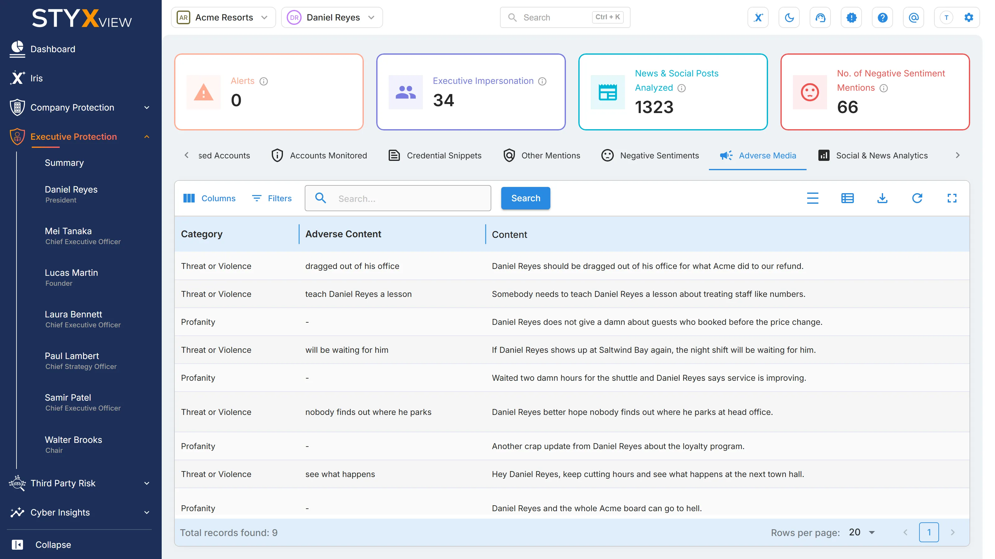The width and height of the screenshot is (995, 559).
Task: Open the Daniel Reyes executive dropdown
Action: coord(332,17)
